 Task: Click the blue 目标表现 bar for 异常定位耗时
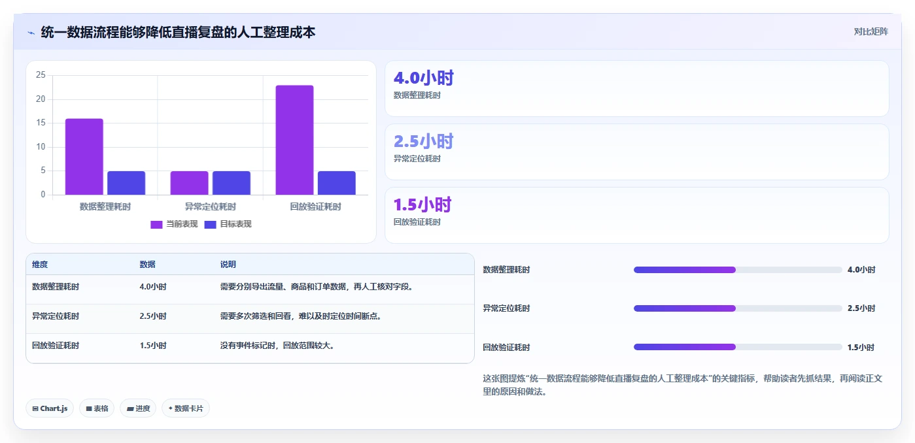pos(232,183)
